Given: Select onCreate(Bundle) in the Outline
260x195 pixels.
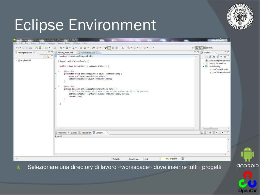Looking at the screenshot, I should pyautogui.click(x=219, y=70).
